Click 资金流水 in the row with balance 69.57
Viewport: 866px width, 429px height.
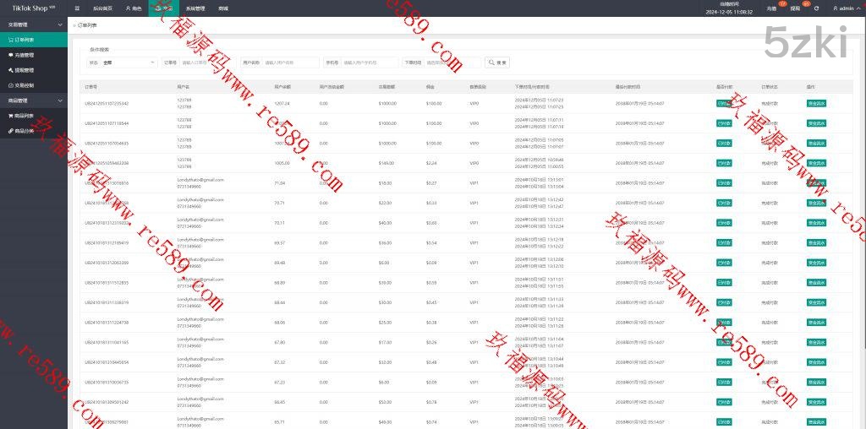(816, 242)
